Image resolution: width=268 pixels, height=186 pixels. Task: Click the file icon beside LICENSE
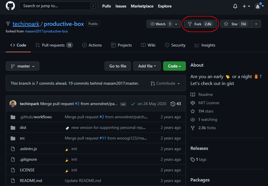13,170
